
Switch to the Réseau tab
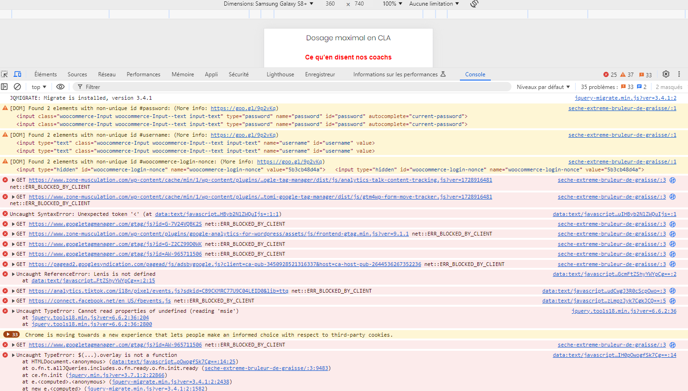(107, 74)
